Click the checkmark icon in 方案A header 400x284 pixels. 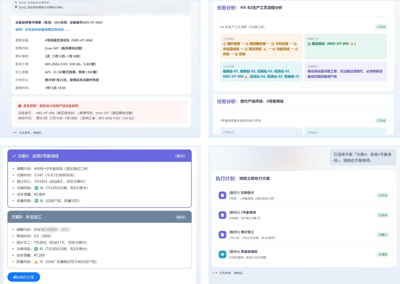point(14,156)
